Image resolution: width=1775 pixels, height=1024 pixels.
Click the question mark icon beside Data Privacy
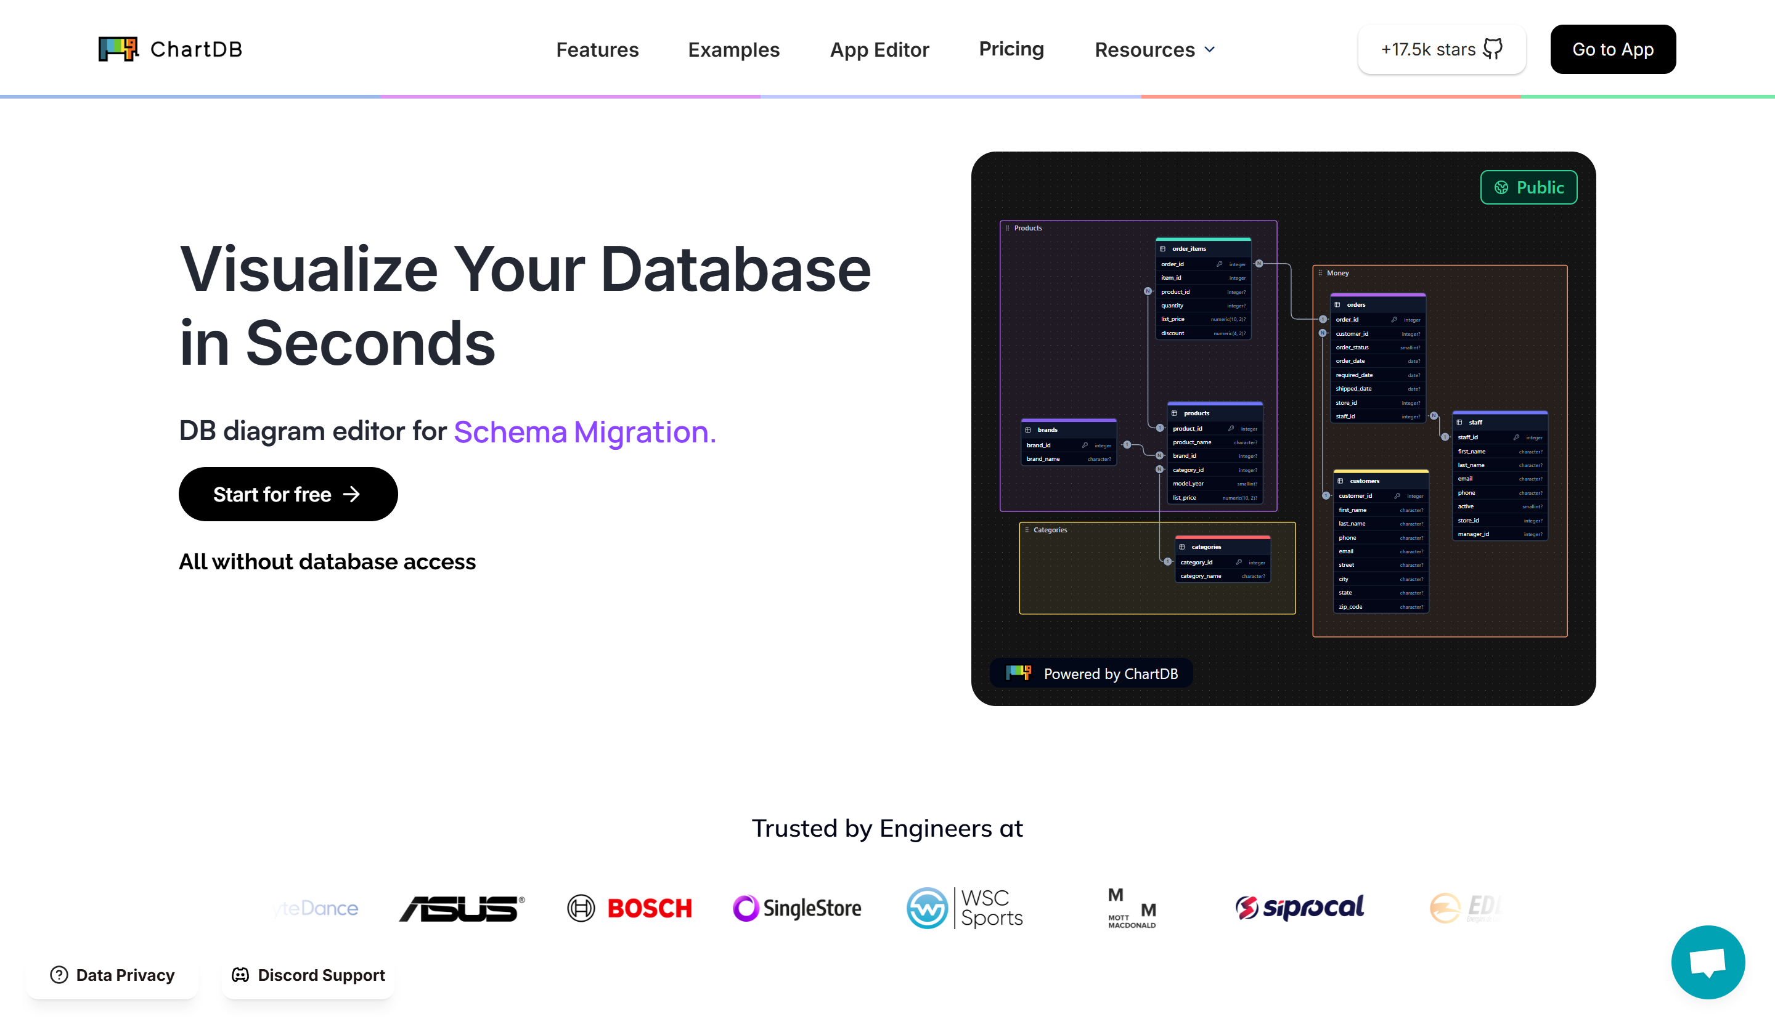59,975
